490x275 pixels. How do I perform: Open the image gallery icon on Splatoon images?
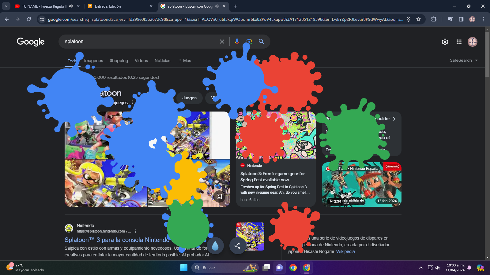coord(219,196)
